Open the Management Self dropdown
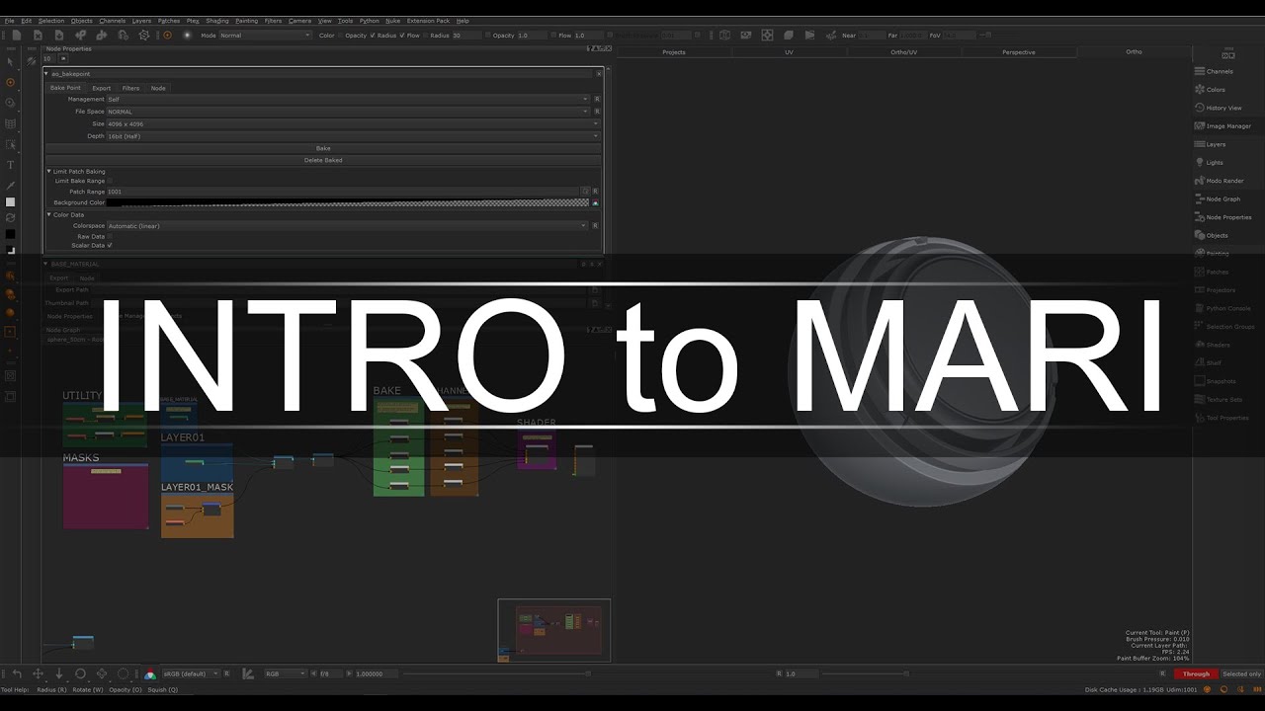 (348, 99)
